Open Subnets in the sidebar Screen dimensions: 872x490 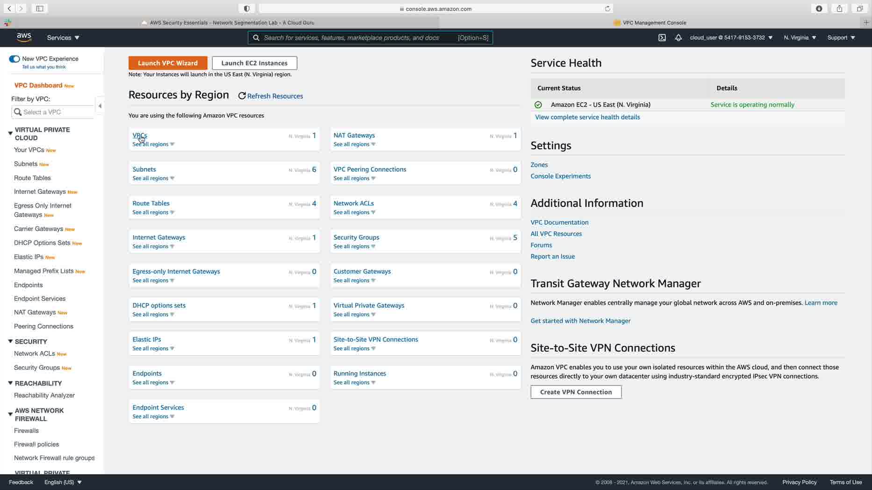click(x=26, y=164)
